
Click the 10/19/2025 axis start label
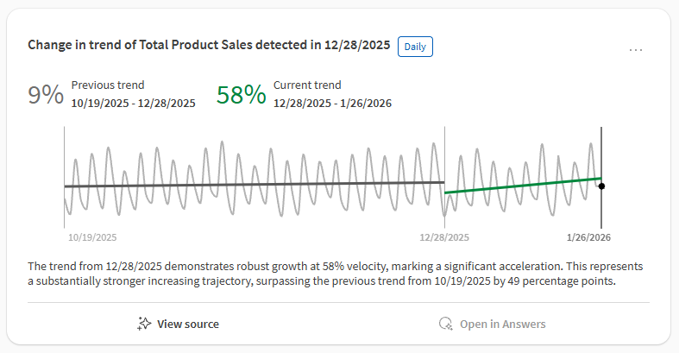[92, 237]
